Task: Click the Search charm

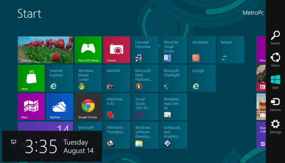Action: tap(275, 38)
